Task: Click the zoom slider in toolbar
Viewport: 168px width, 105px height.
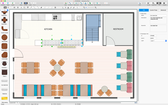Action: 90,8
